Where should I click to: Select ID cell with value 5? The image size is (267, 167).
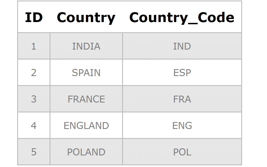pos(34,152)
